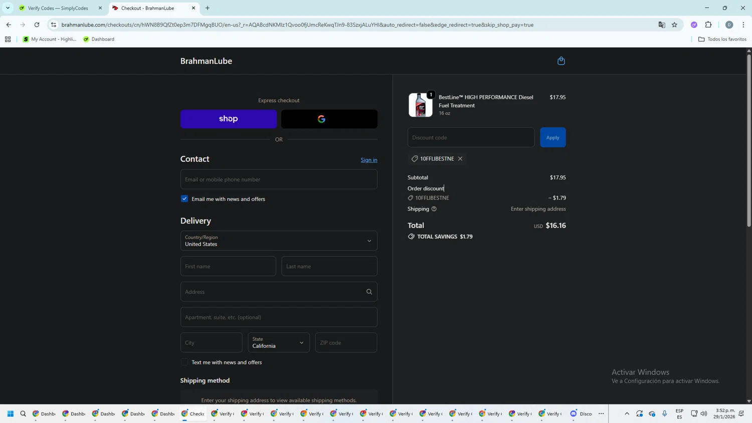752x423 pixels.
Task: Click the translate page icon in address bar
Action: 662,25
